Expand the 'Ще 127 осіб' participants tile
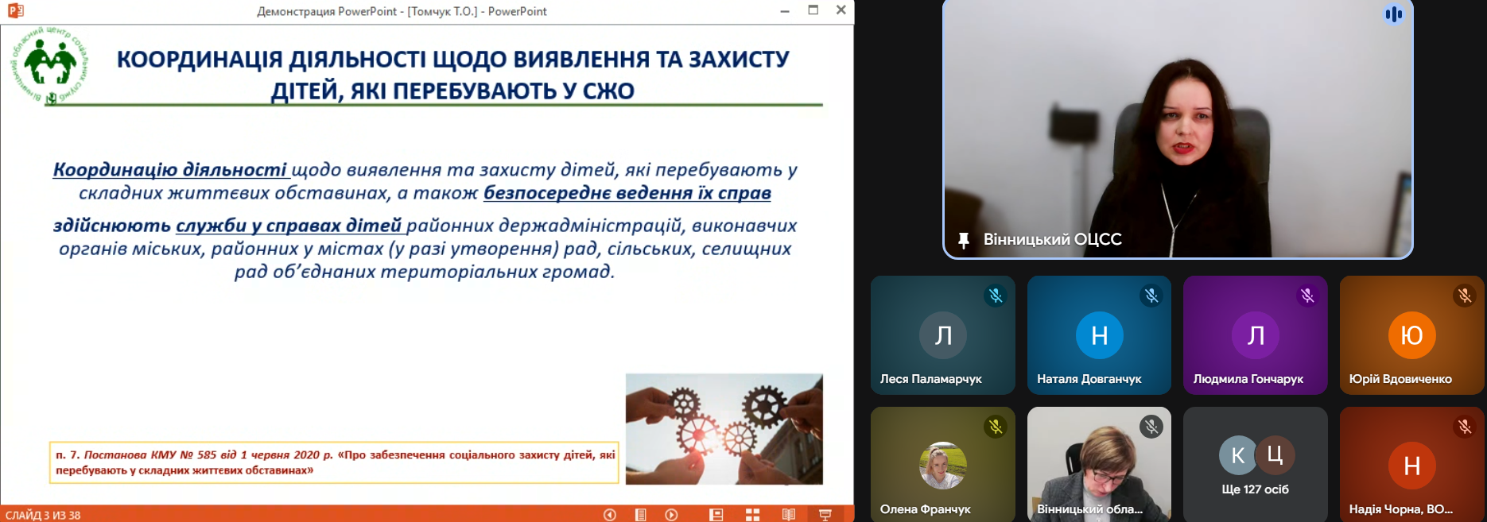The height and width of the screenshot is (522, 1487). pyautogui.click(x=1255, y=465)
